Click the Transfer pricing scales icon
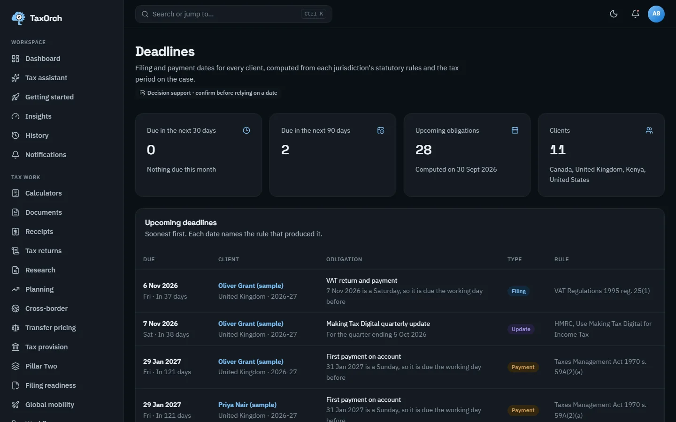 coord(15,328)
